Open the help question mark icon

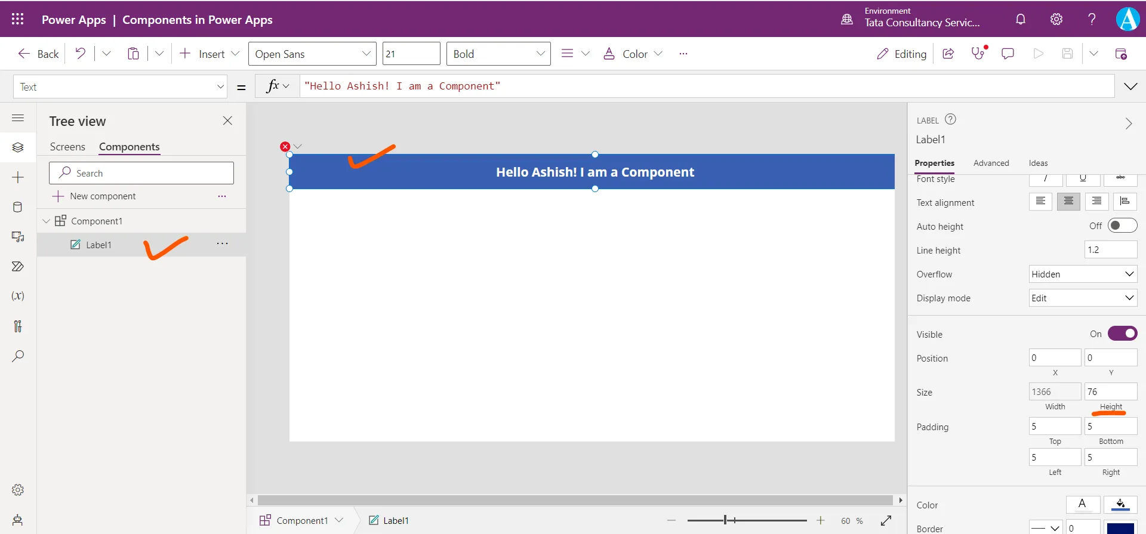[1092, 19]
